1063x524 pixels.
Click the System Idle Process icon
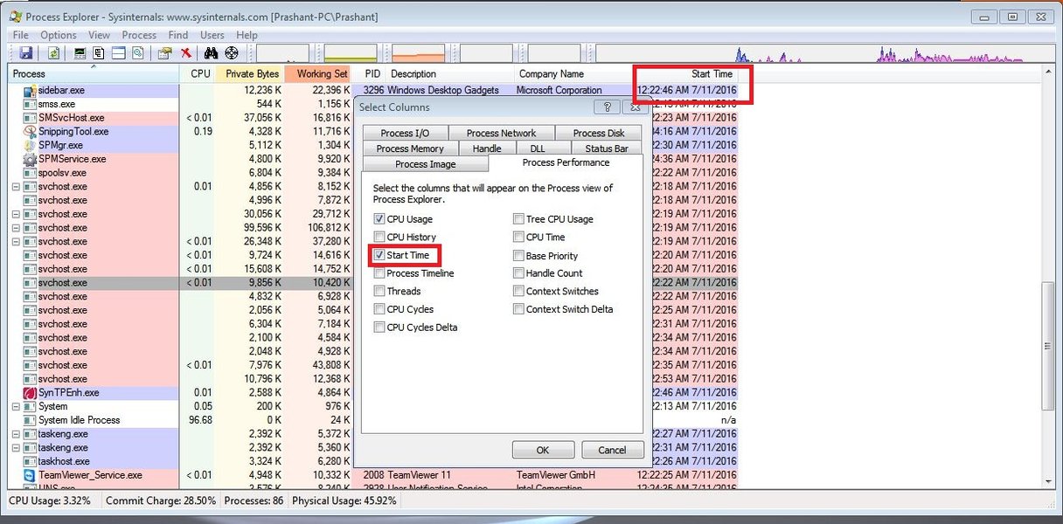[31, 420]
